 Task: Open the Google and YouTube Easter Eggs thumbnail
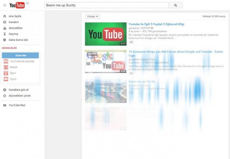pos(106,62)
